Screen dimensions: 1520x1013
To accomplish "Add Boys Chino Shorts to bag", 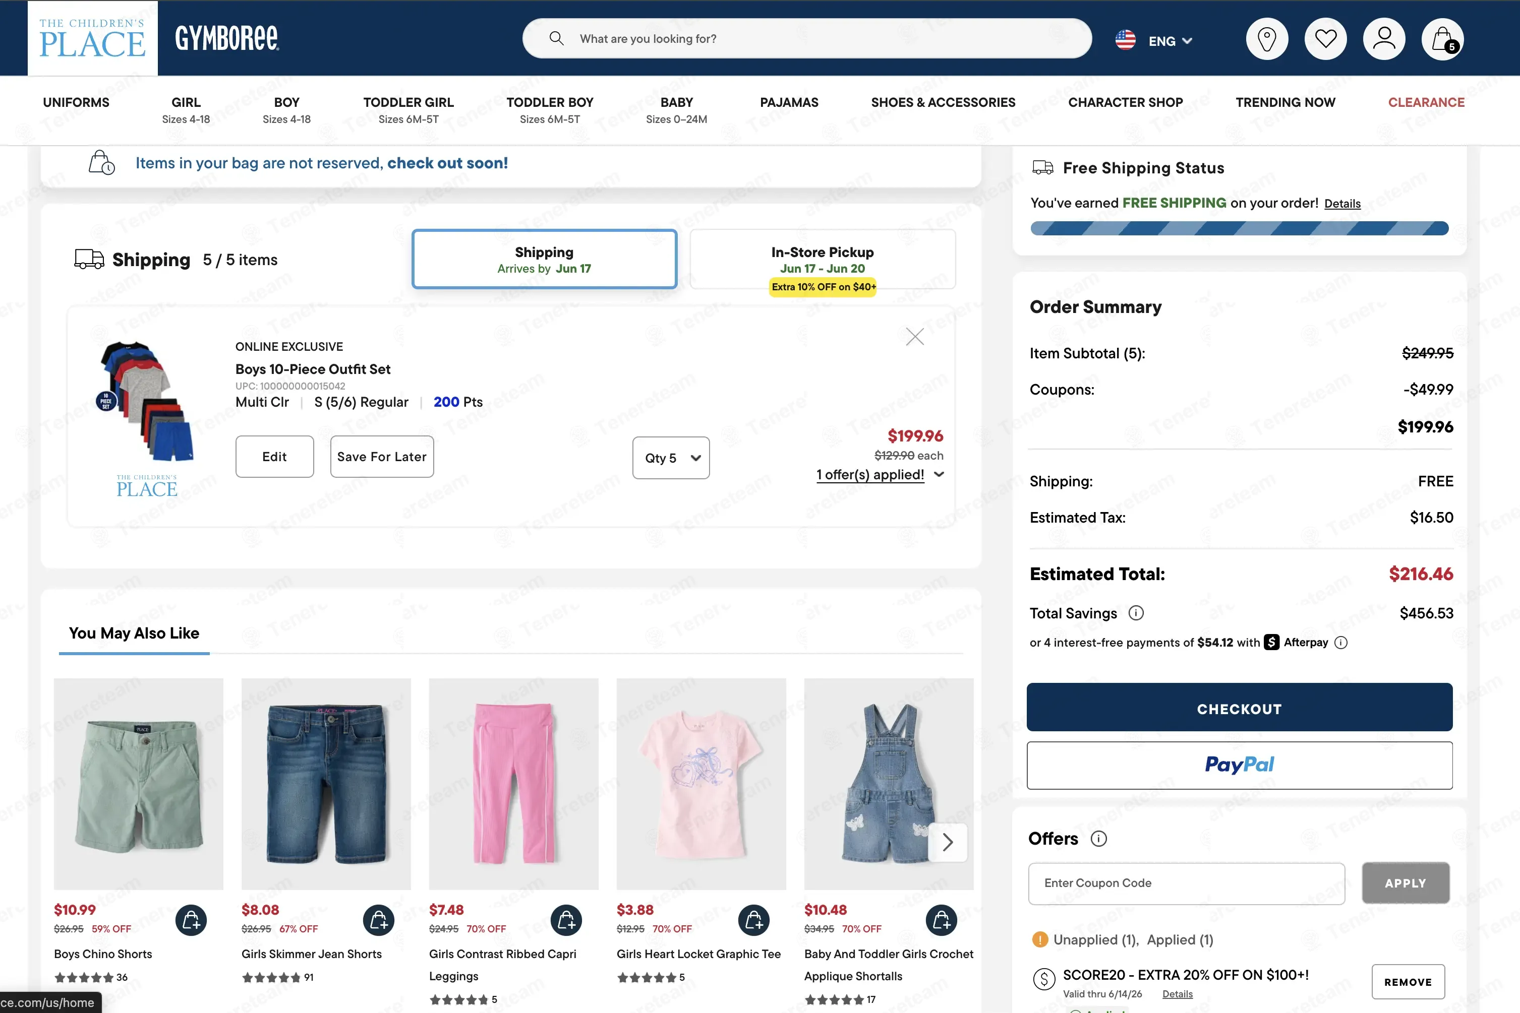I will [191, 920].
